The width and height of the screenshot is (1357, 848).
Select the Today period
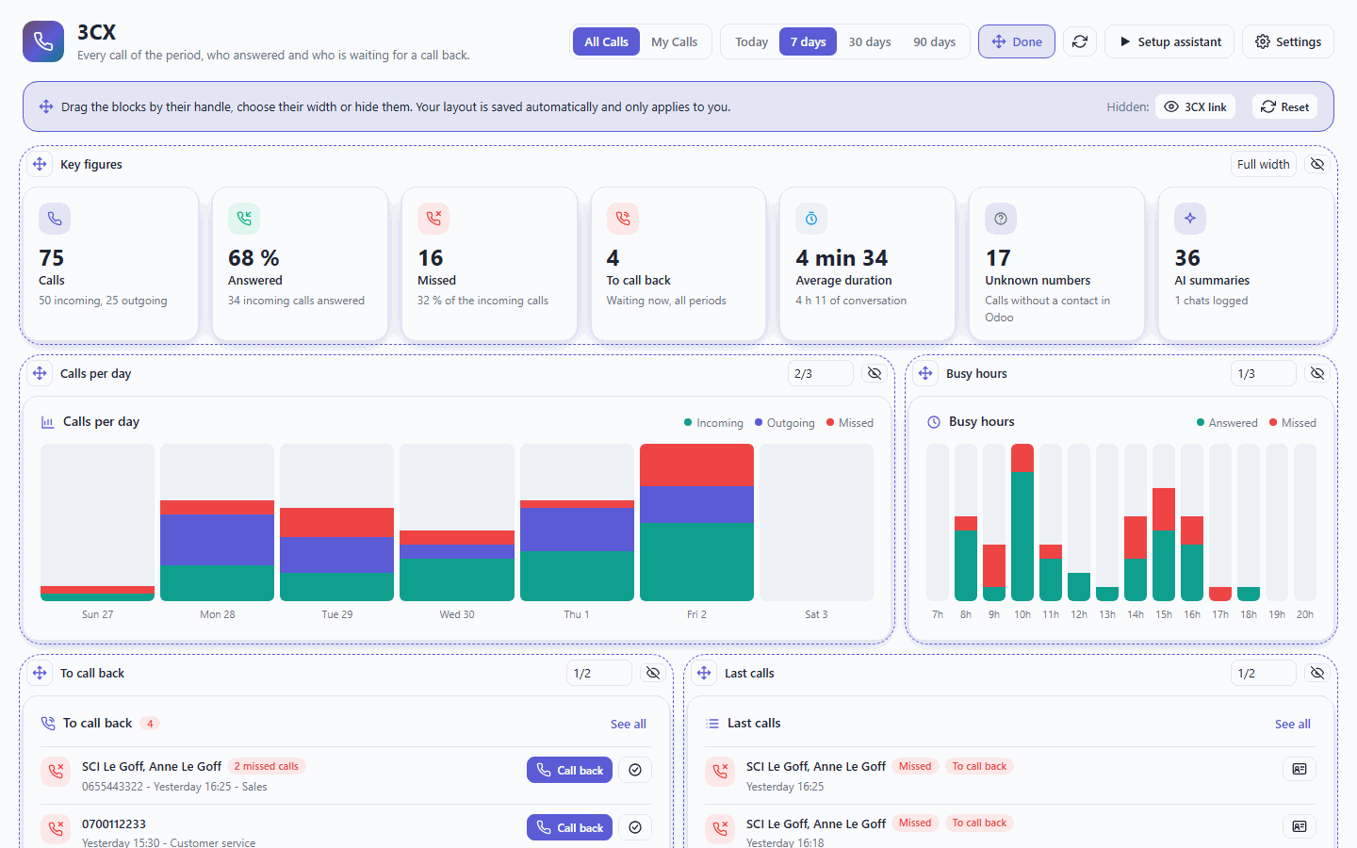click(751, 41)
